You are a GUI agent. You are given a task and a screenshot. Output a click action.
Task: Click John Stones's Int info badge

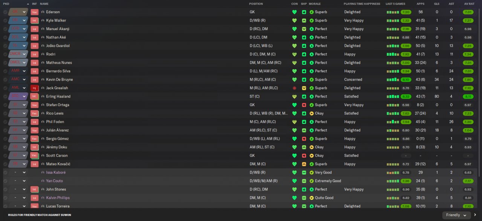pyautogui.click(x=34, y=189)
